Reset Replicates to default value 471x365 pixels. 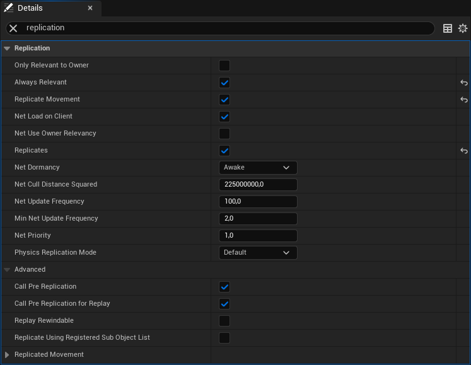tap(464, 151)
